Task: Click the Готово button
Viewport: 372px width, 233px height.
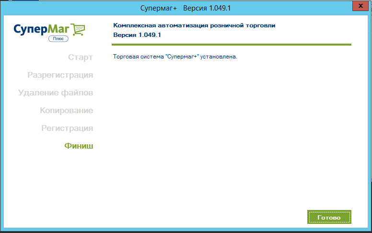Action: pos(329,217)
